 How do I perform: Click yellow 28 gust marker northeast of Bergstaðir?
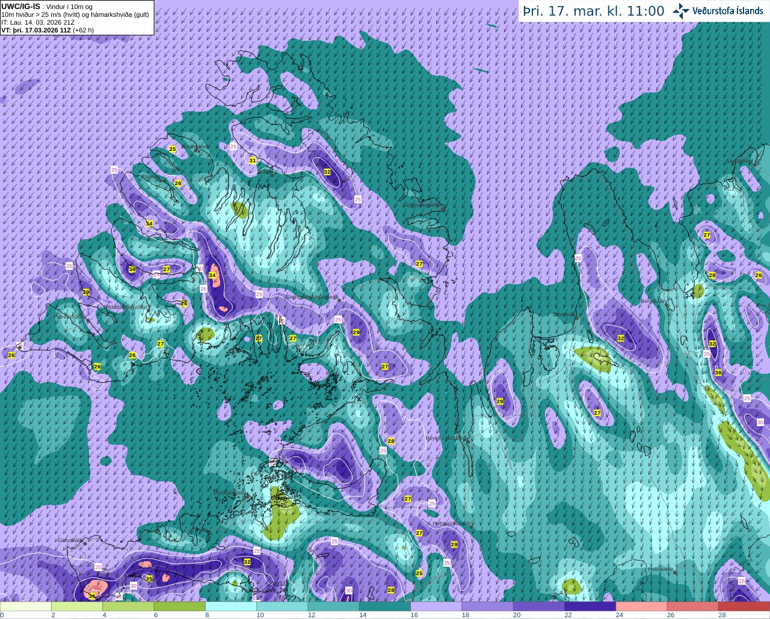click(712, 275)
